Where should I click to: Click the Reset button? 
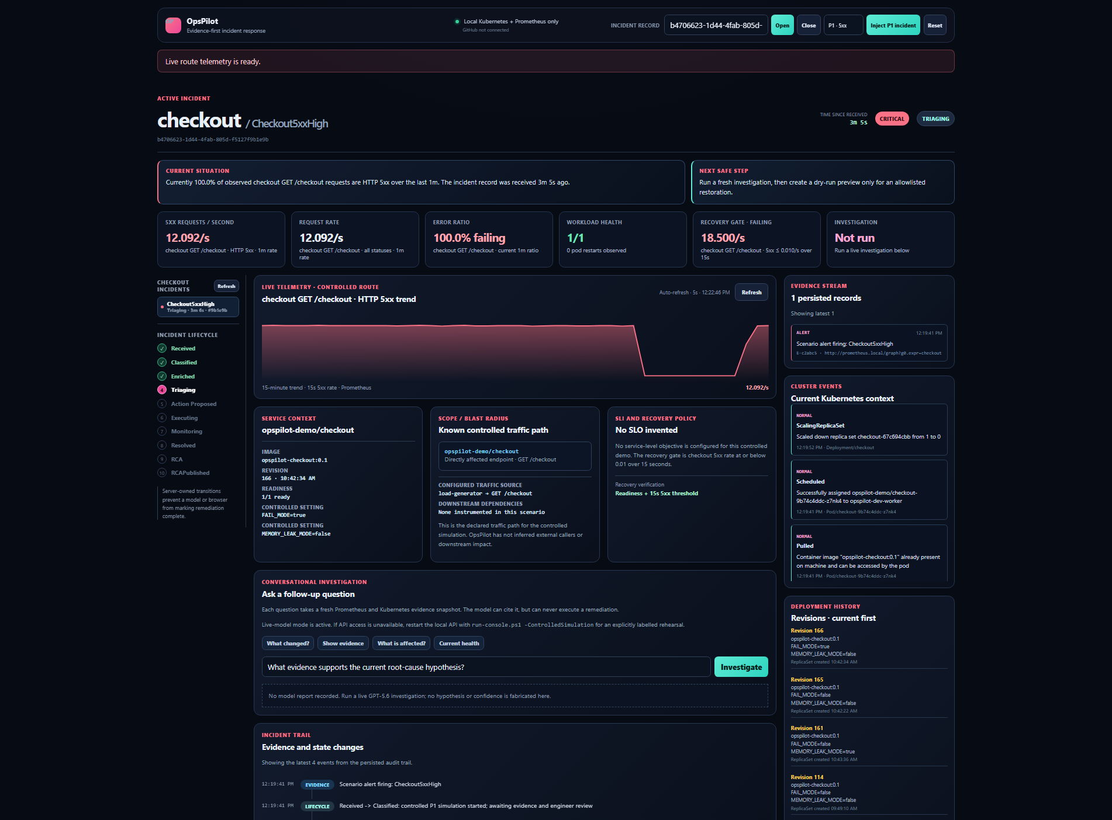point(935,25)
